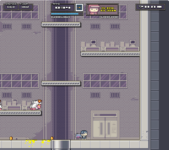Click the "Click to Join" player two panel
Image resolution: width=169 pixels, height=150 pixels.
point(102,10)
